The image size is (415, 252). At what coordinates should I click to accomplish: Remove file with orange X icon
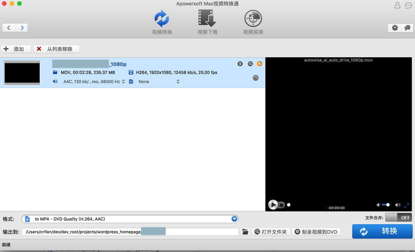pos(259,64)
